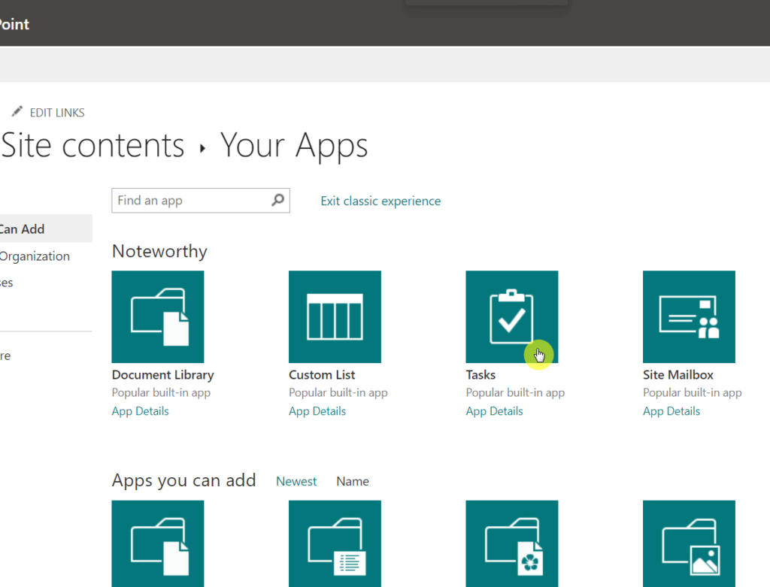The height and width of the screenshot is (587, 770).
Task: Click the pencil icon beside EDIT LINKS
Action: coord(17,111)
